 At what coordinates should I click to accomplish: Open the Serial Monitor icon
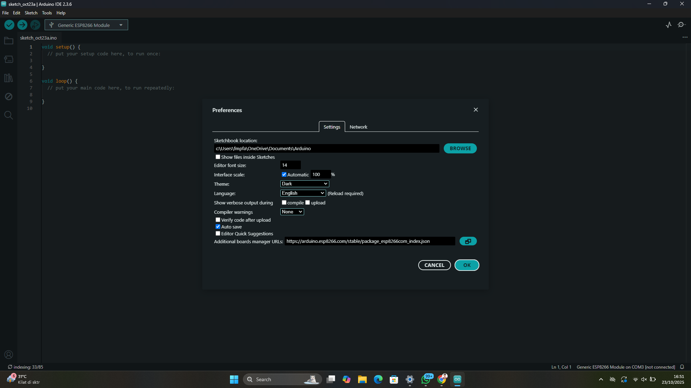[x=681, y=25]
